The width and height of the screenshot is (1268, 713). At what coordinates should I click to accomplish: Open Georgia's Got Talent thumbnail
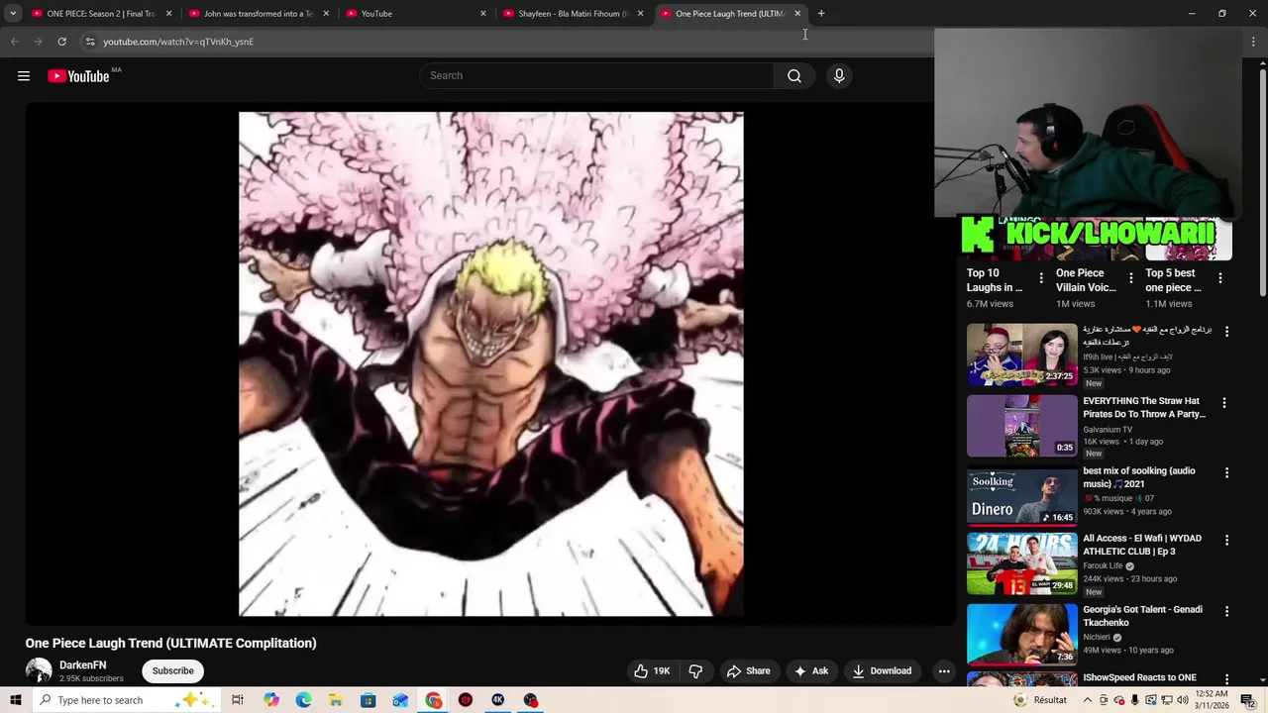click(x=1021, y=634)
